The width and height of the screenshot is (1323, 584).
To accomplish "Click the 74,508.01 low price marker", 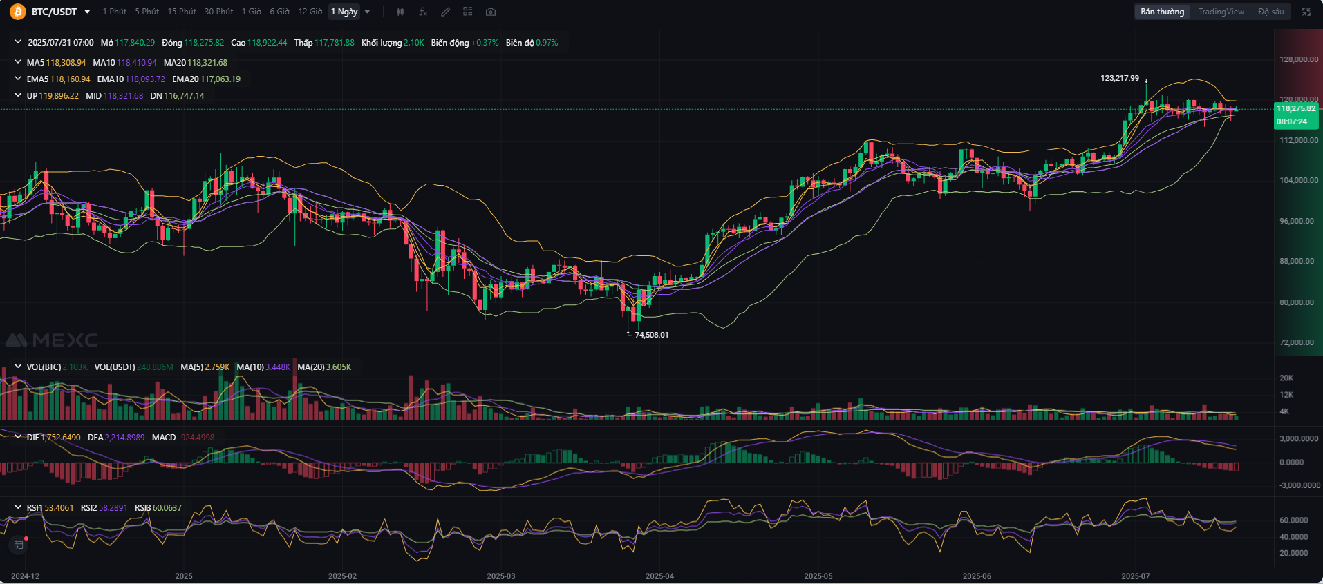I will point(651,335).
